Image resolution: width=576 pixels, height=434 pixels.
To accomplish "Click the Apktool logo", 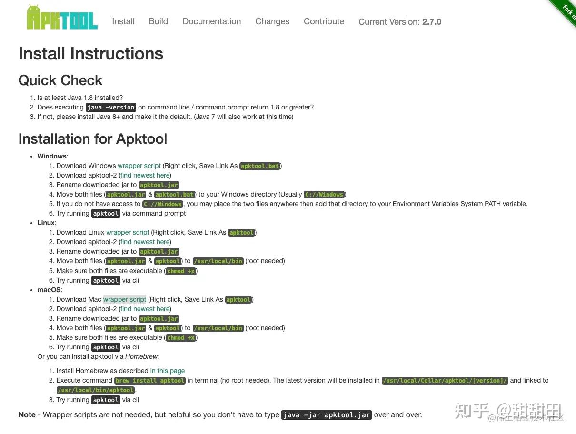I will (x=62, y=18).
